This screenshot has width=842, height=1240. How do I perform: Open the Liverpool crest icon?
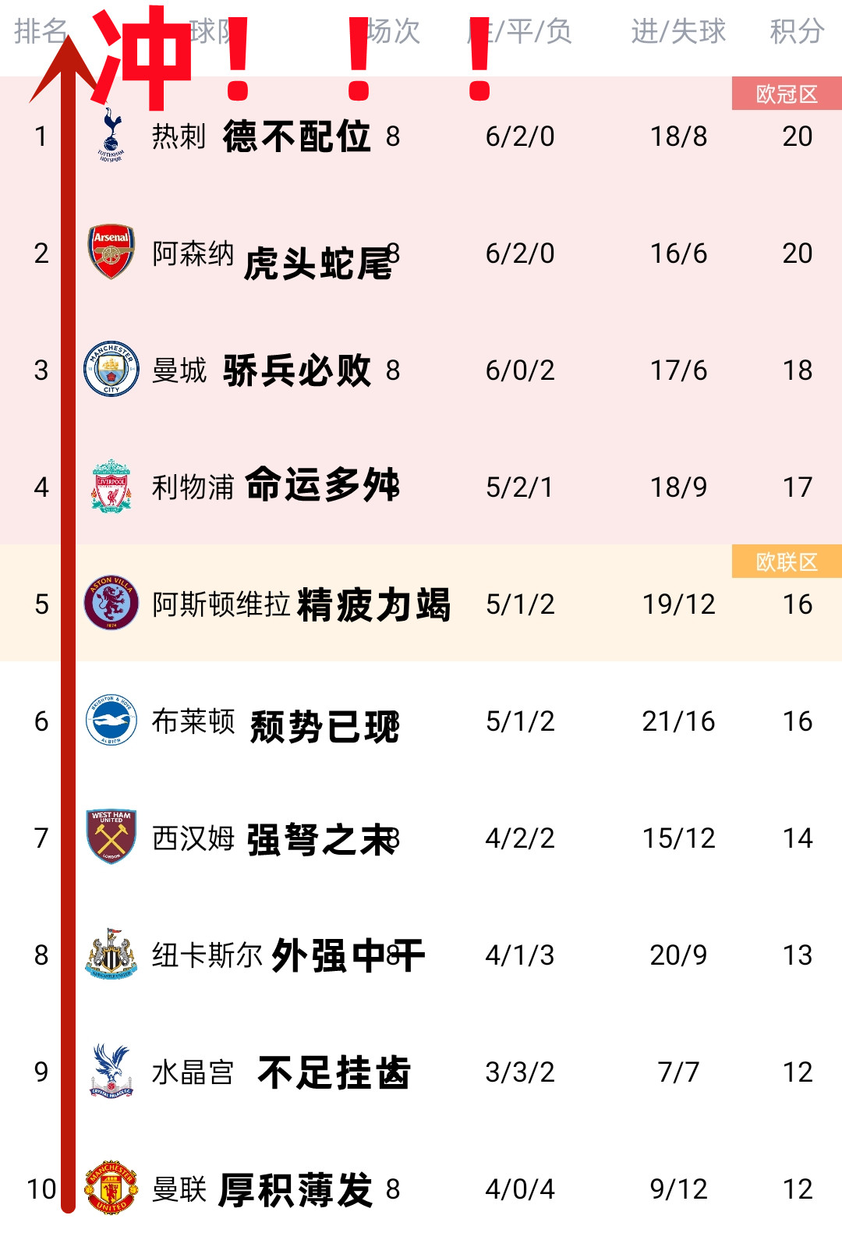point(111,486)
